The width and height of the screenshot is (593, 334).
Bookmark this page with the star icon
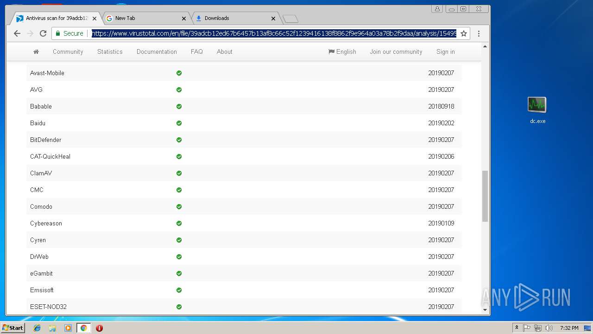tap(463, 33)
